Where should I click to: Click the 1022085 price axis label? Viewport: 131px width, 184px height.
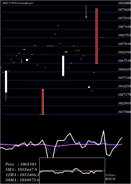click(x=125, y=103)
